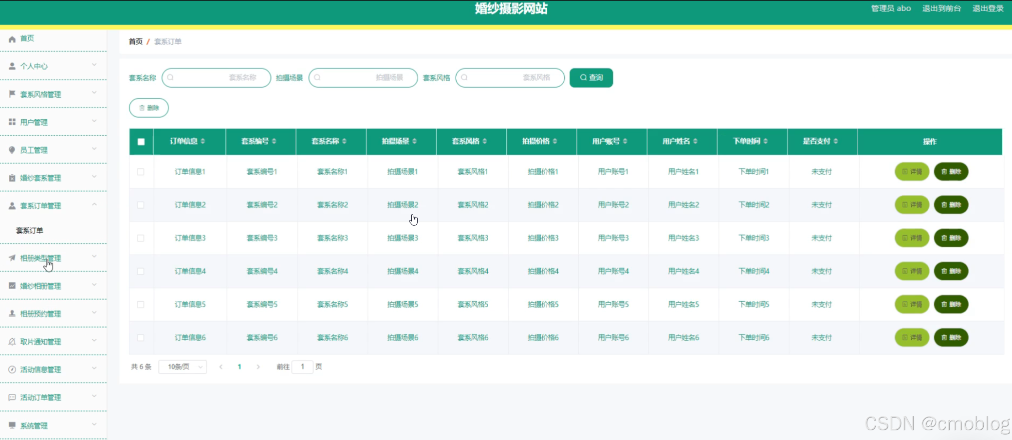
Task: Focus the 前往 page number input
Action: tap(302, 367)
